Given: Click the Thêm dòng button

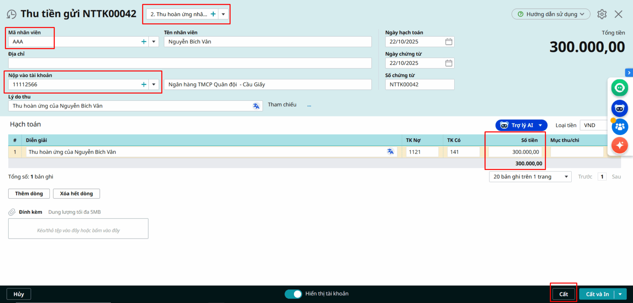Looking at the screenshot, I should [x=29, y=194].
